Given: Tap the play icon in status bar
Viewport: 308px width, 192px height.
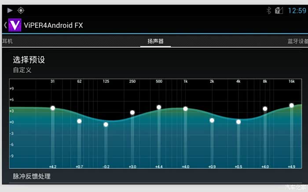Looking at the screenshot, I should click(10, 10).
